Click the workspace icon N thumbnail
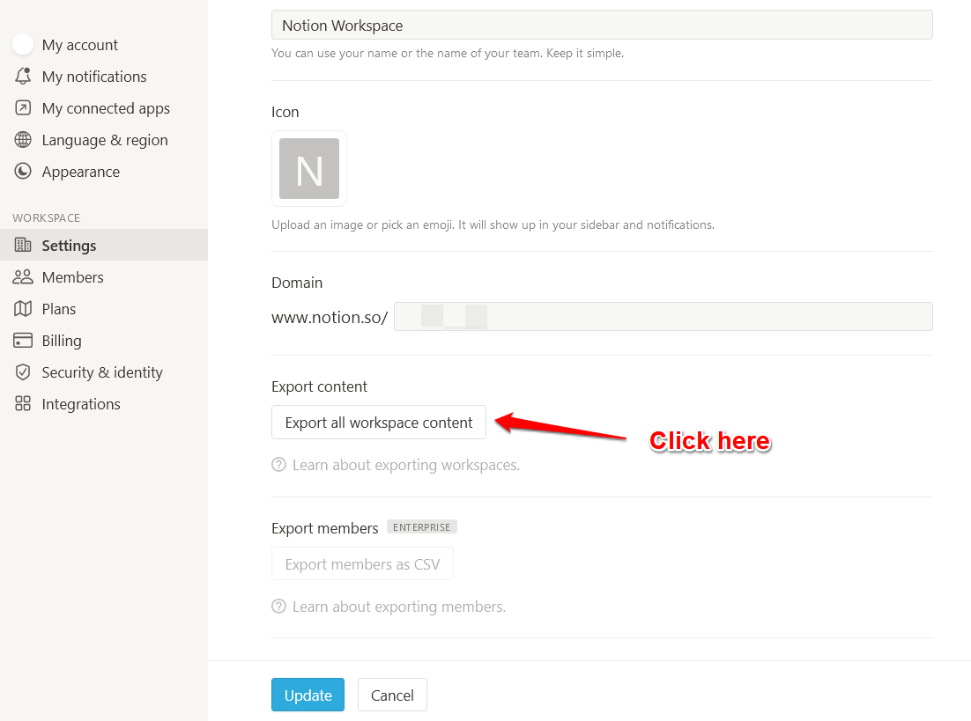The image size is (971, 721). click(309, 168)
